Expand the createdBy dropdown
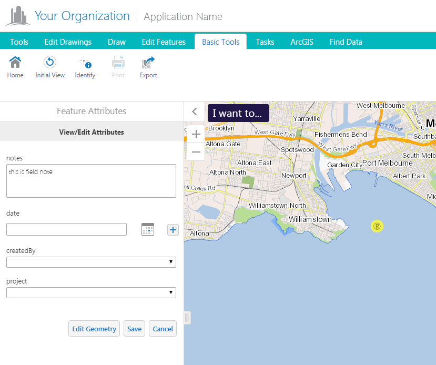This screenshot has width=436, height=365. pyautogui.click(x=91, y=262)
